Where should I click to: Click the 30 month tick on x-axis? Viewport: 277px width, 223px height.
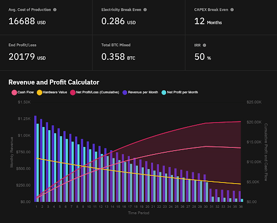tap(206, 207)
